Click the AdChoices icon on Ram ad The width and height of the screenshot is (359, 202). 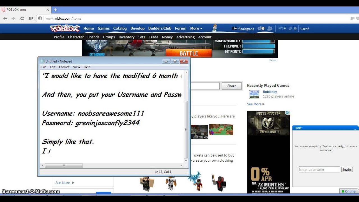point(287,113)
